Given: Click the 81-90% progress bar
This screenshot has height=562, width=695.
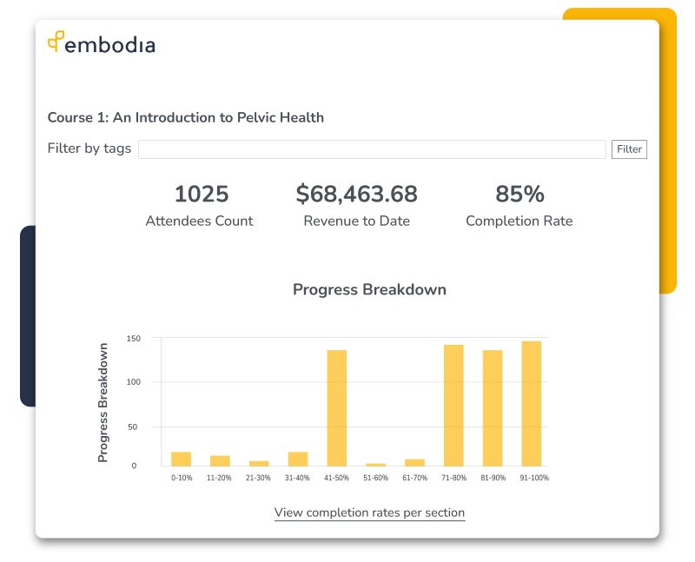Looking at the screenshot, I should coord(493,407).
